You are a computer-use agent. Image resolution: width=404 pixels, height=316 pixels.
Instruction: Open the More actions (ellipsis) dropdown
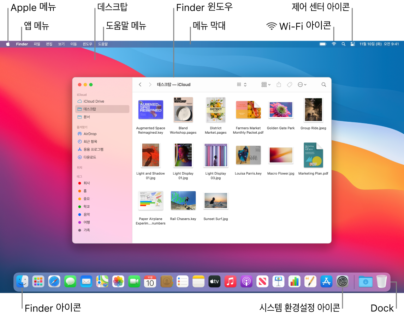click(x=302, y=84)
